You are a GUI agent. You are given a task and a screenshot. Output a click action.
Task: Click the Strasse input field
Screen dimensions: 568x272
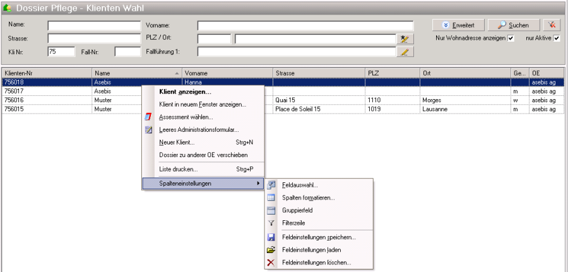coord(94,38)
